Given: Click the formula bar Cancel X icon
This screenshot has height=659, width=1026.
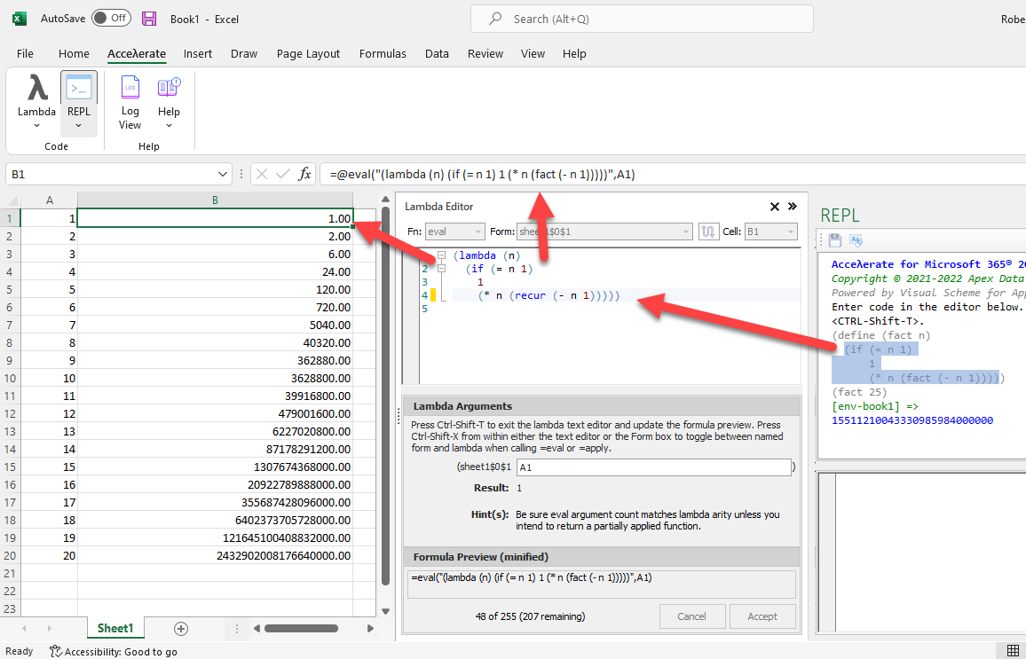Looking at the screenshot, I should click(262, 174).
